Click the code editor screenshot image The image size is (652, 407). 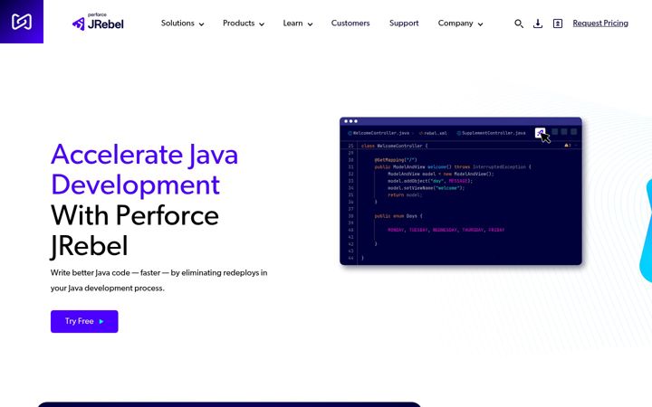[x=461, y=191]
